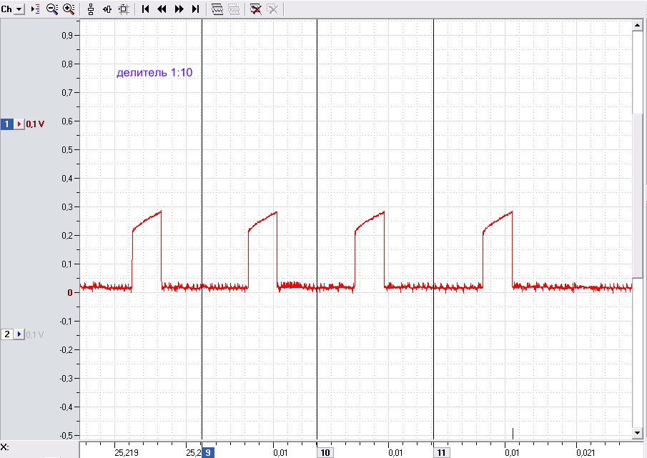Zoom out with the minus magnifier
Viewport: 647px width, 458px height.
pos(52,9)
